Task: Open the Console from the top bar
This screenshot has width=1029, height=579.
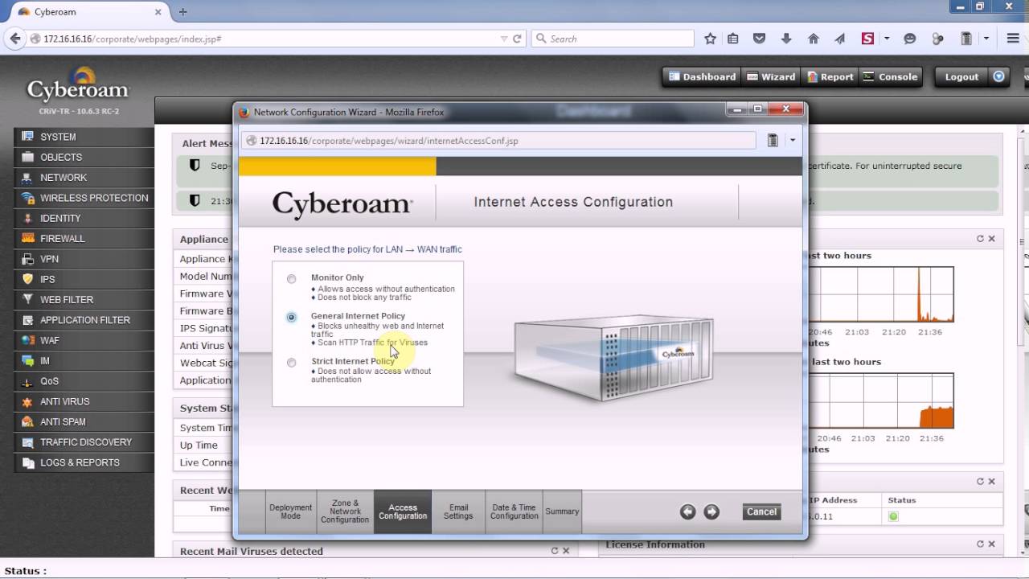Action: coord(890,76)
